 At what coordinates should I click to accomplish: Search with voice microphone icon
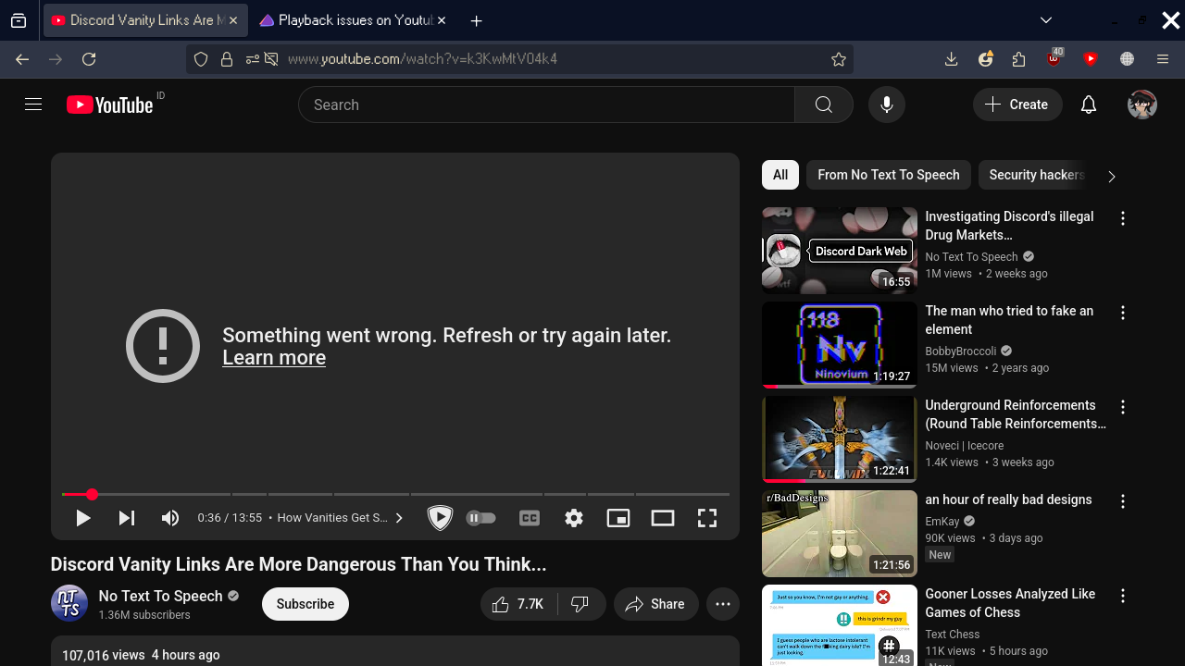(x=886, y=105)
